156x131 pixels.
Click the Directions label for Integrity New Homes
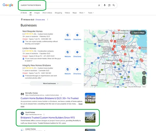[x=77, y=74]
